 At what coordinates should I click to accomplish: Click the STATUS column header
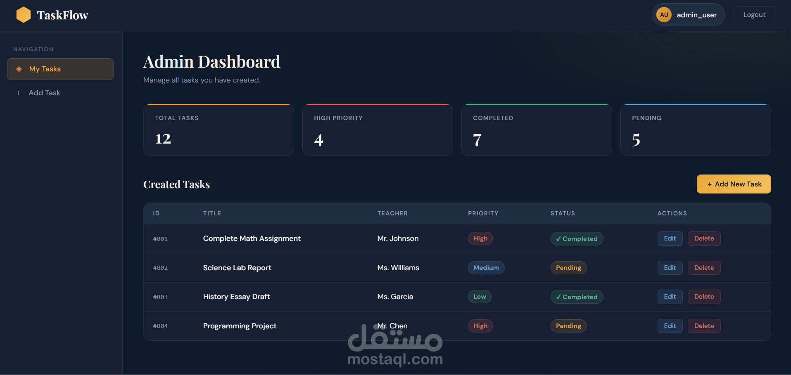point(563,213)
